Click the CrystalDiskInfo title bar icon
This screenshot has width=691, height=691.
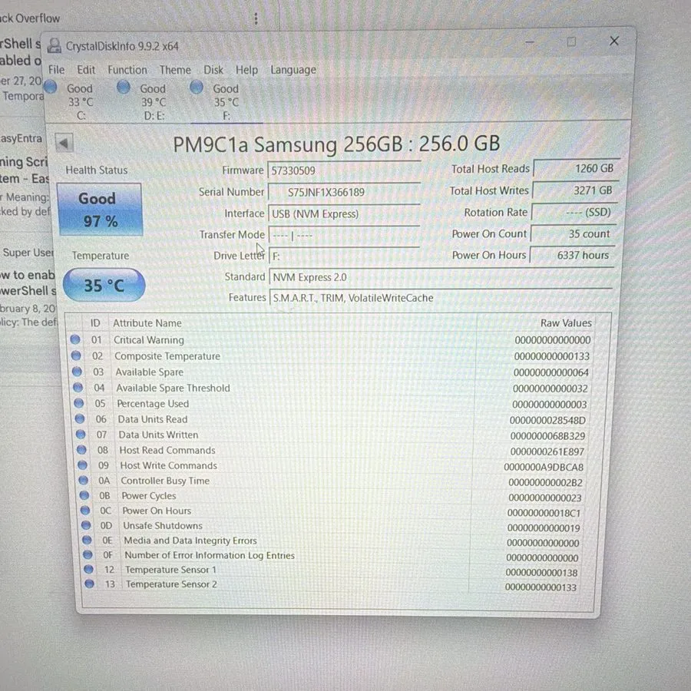pos(55,46)
